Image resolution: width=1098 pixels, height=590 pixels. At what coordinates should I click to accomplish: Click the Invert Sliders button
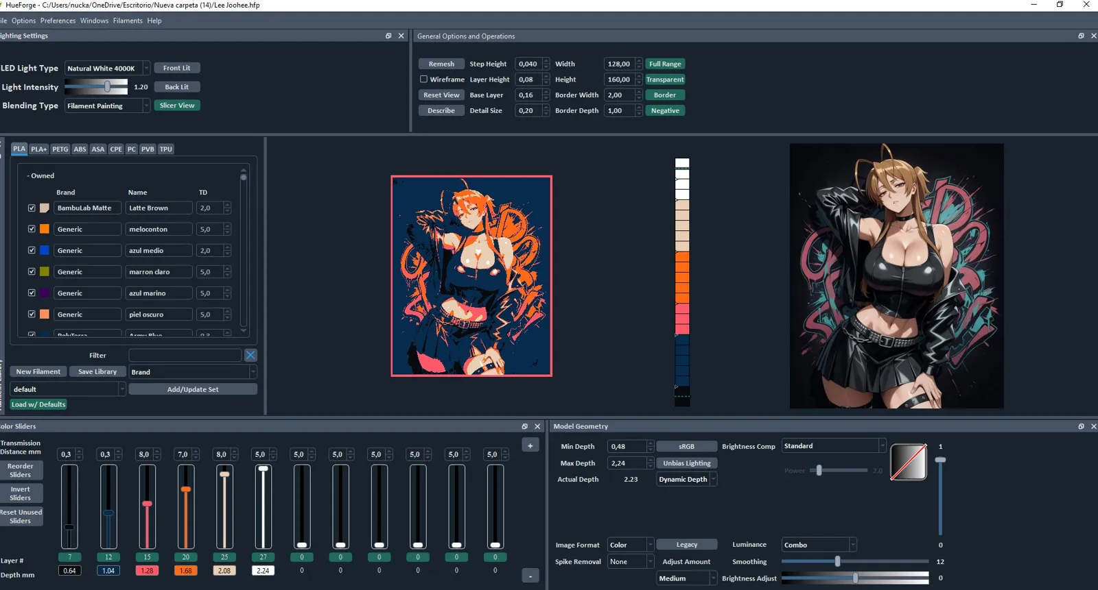click(x=21, y=493)
